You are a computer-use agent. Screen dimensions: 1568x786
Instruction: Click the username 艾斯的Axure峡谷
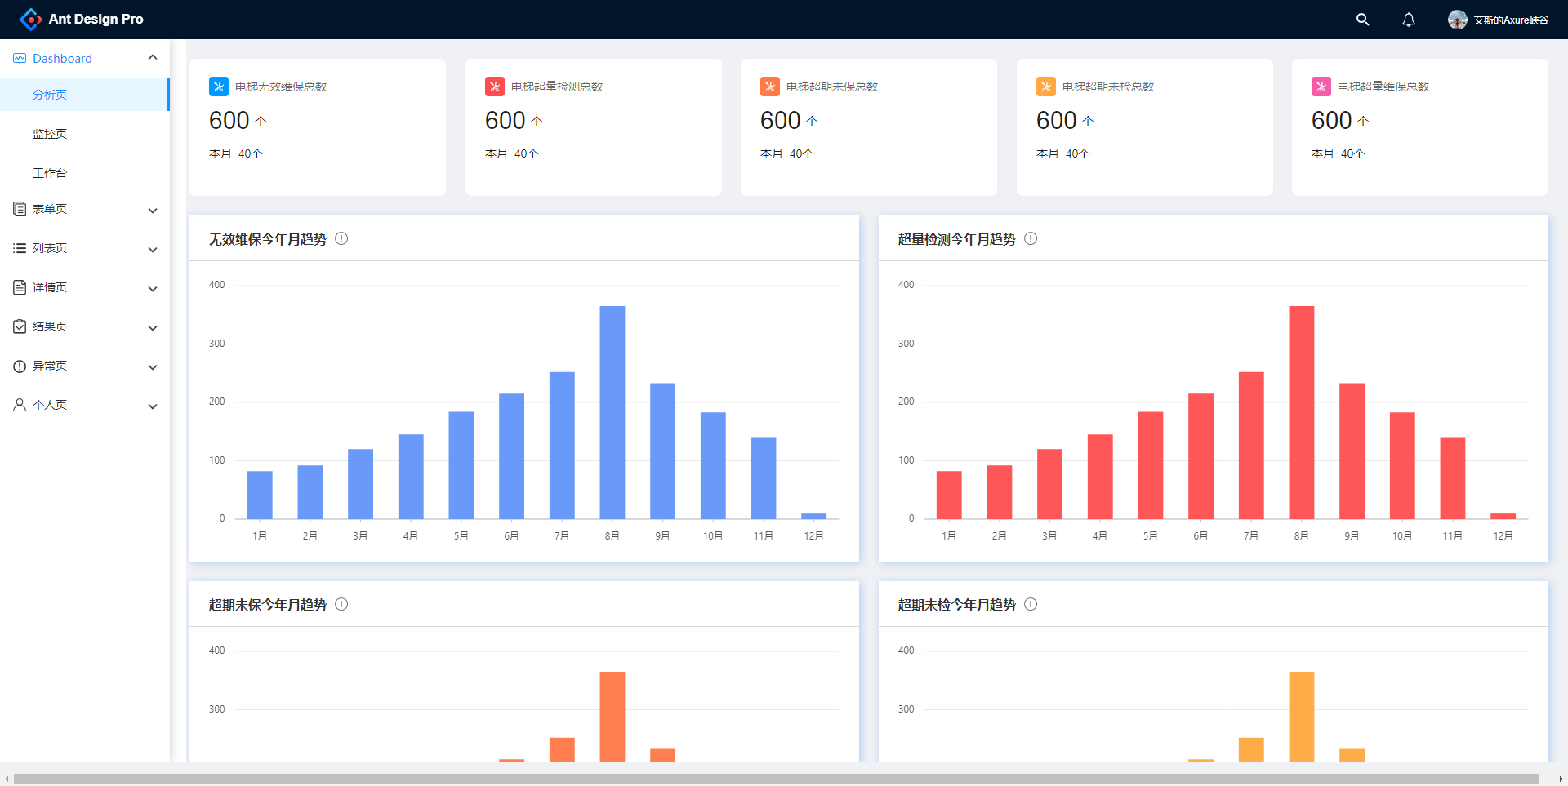tap(1511, 20)
